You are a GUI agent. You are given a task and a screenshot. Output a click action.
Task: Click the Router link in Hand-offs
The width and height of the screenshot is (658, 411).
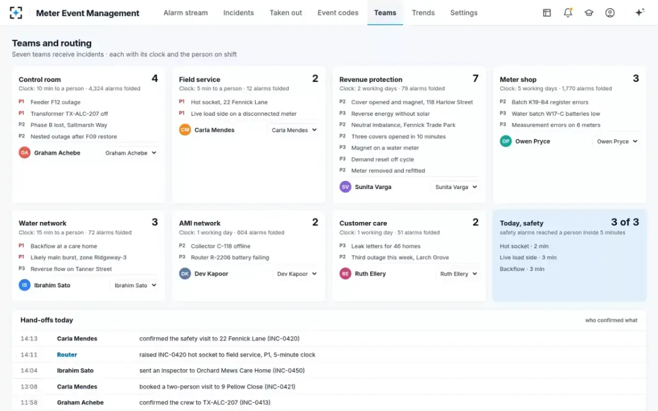pos(67,355)
